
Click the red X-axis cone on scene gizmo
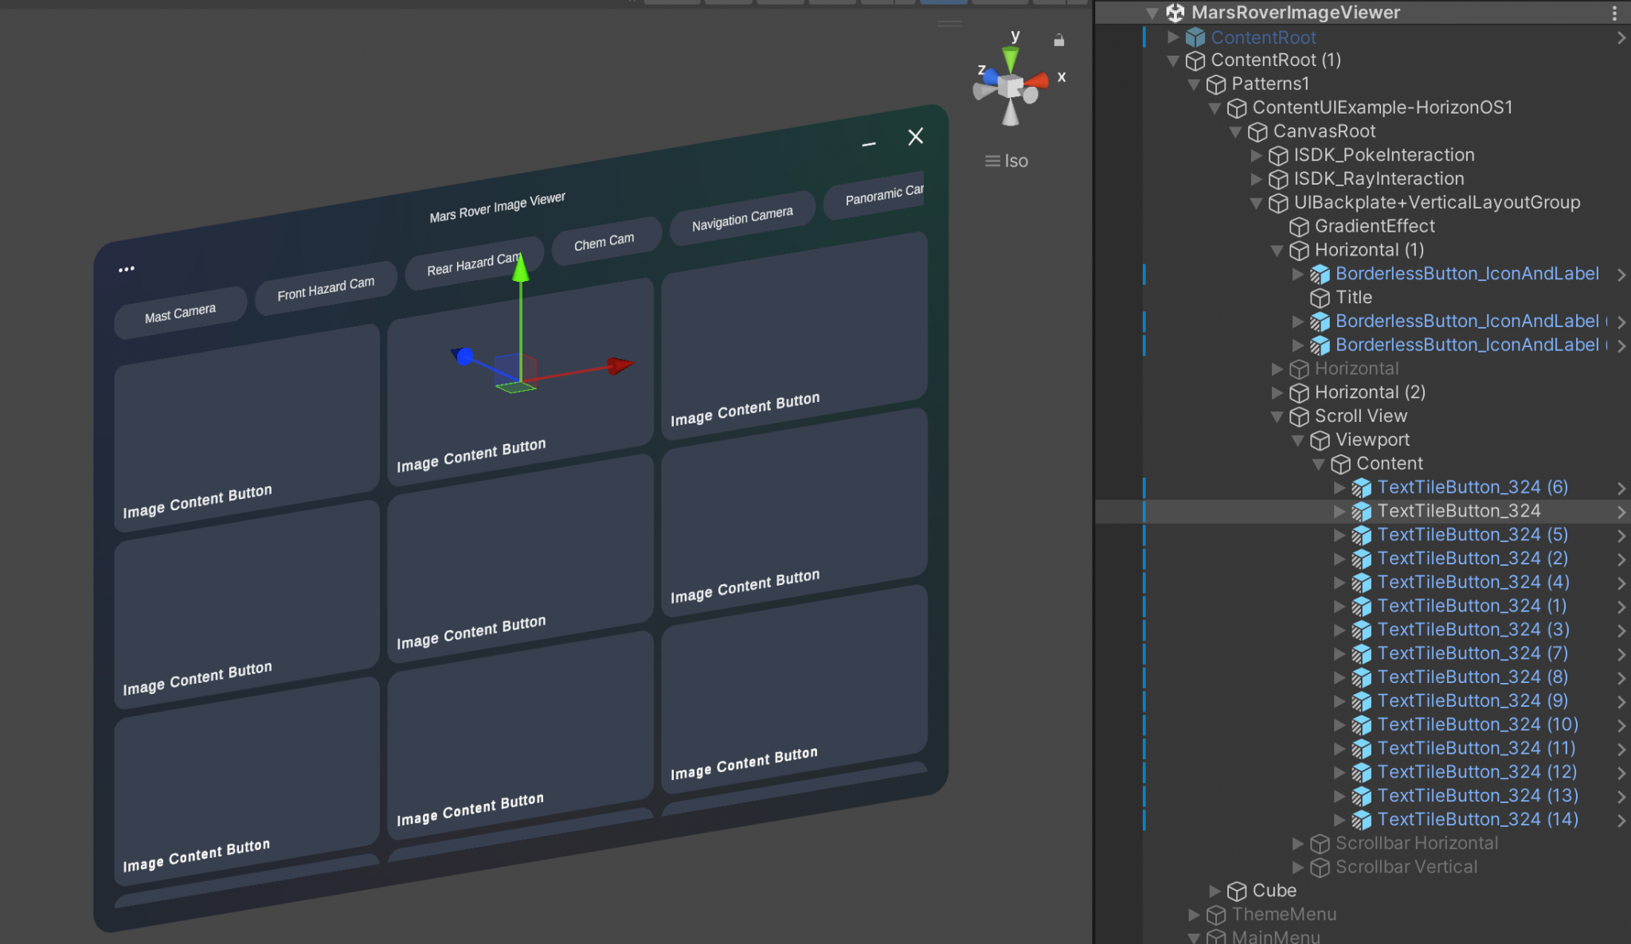(1036, 79)
